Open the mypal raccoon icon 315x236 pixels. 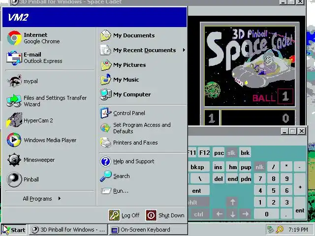pyautogui.click(x=14, y=81)
